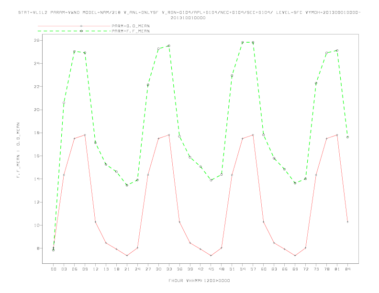Click x-axis tick label 15

tap(106, 269)
